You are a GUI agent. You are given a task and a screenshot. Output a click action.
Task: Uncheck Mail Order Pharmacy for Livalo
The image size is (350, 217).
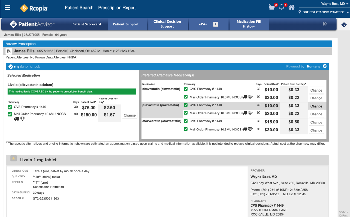point(10,114)
